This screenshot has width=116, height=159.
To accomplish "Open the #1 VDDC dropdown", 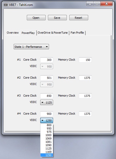I will [47, 67].
